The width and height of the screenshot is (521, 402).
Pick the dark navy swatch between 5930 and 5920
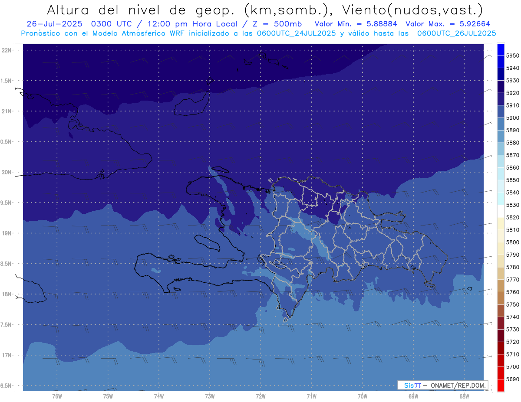coord(501,87)
